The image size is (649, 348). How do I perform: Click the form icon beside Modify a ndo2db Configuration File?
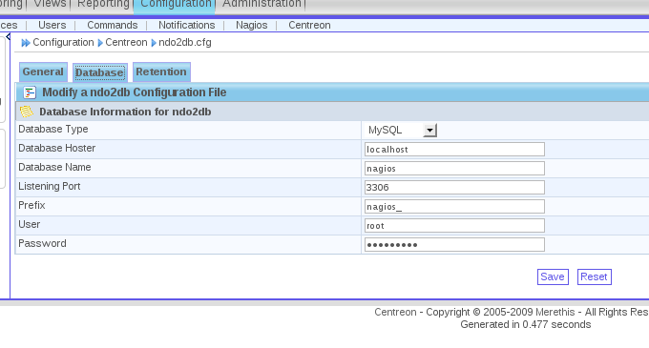(x=30, y=92)
